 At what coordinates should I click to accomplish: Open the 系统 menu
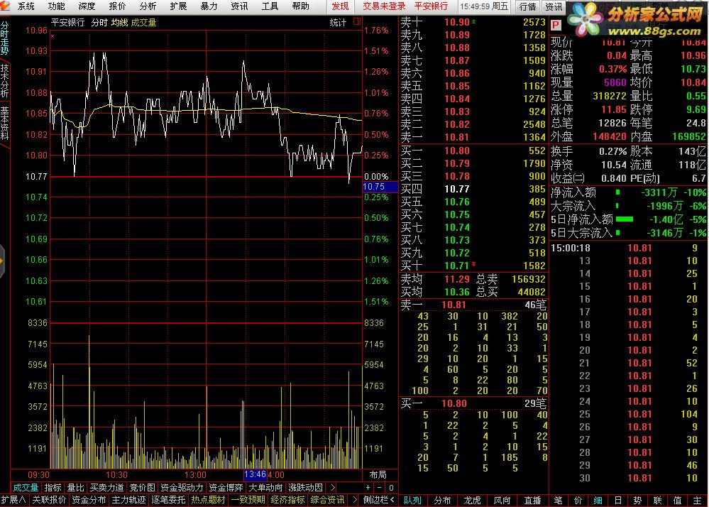tap(26, 6)
